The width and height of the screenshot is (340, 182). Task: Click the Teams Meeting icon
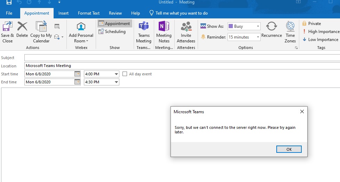click(x=143, y=26)
